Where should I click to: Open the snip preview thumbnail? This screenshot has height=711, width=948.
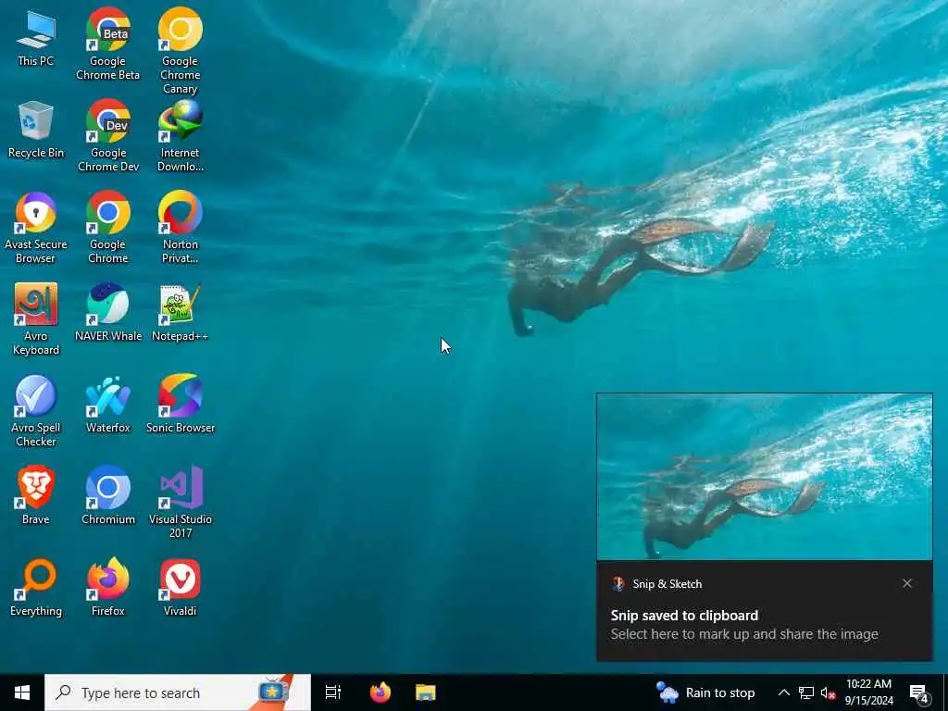764,477
